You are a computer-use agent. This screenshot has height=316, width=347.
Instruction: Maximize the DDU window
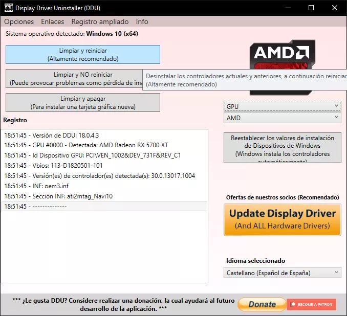[311, 8]
